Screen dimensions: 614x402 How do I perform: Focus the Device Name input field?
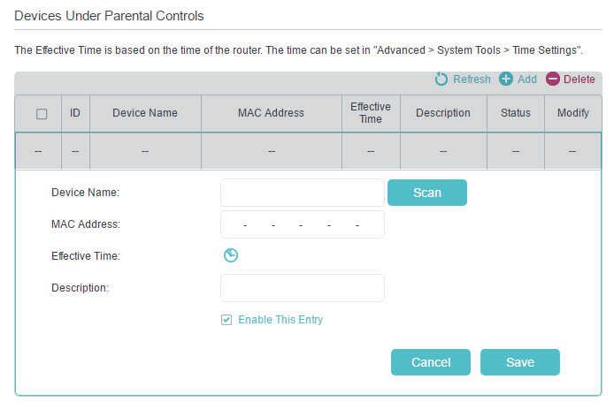[302, 193]
